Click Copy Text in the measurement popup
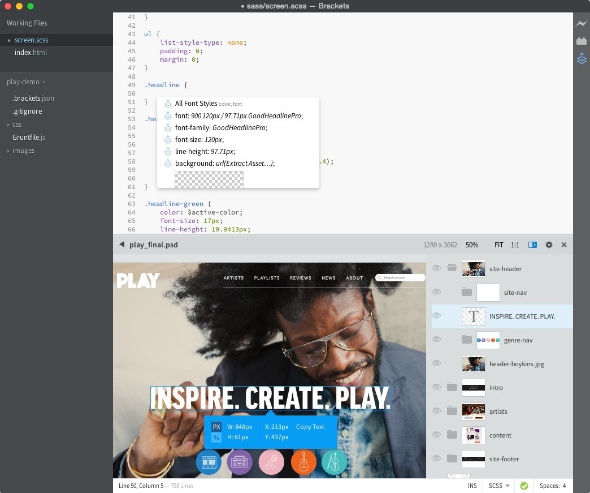This screenshot has width=590, height=493. click(310, 427)
